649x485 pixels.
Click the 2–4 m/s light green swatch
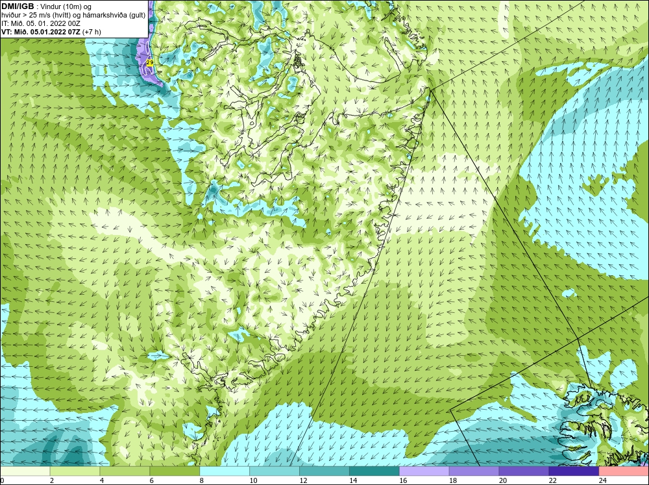[75, 471]
